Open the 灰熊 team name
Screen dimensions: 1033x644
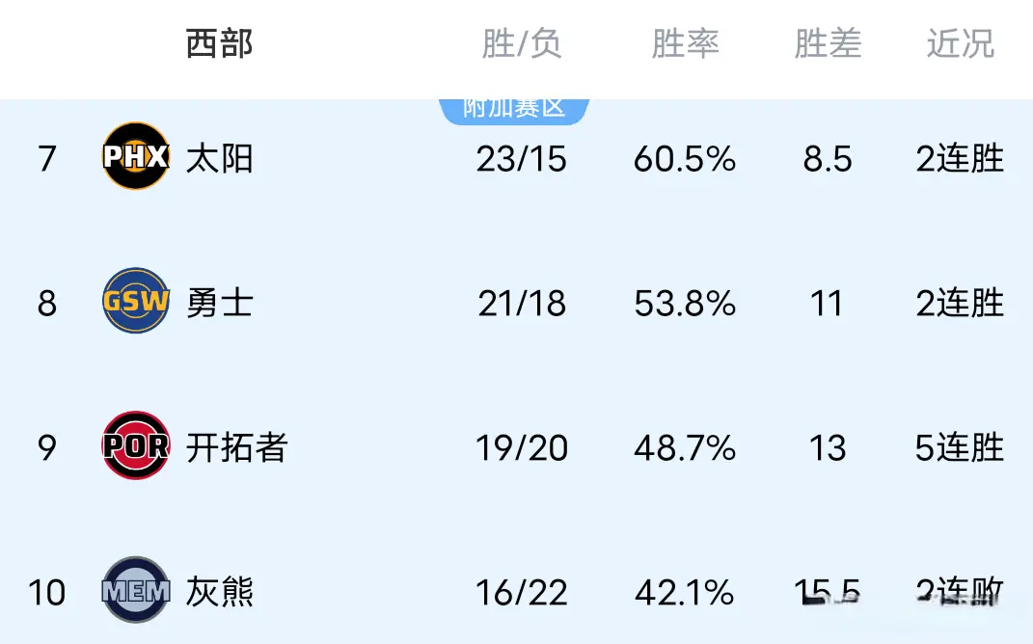coord(220,591)
